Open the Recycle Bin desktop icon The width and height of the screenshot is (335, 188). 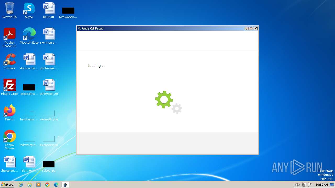pyautogui.click(x=9, y=10)
